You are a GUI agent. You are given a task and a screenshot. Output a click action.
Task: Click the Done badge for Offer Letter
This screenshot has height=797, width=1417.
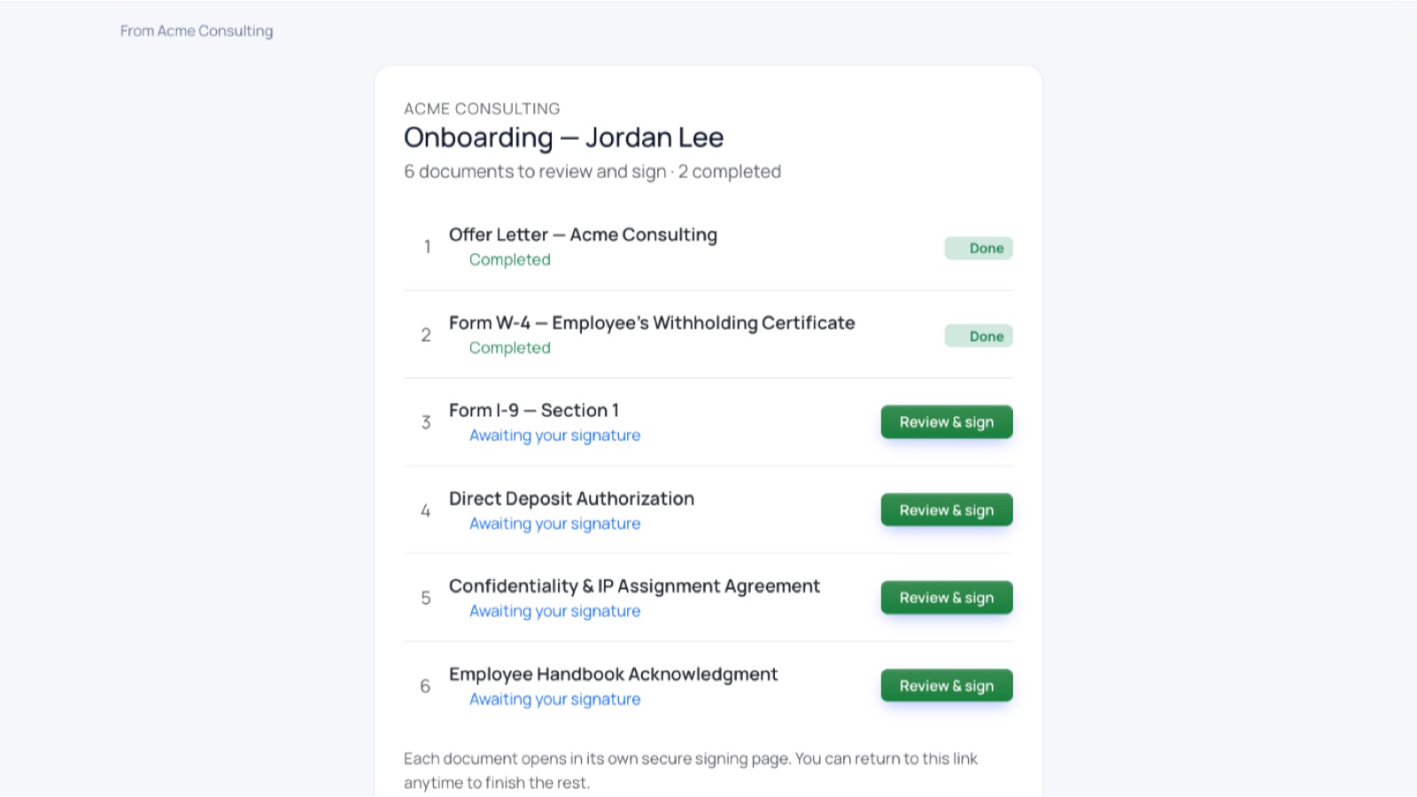[979, 248]
